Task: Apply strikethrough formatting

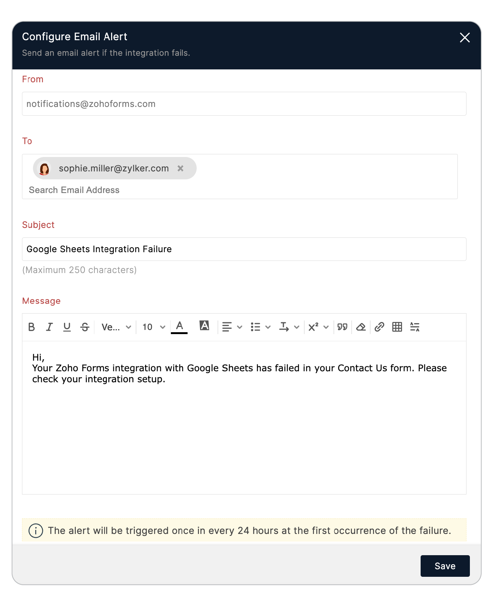Action: (x=85, y=327)
